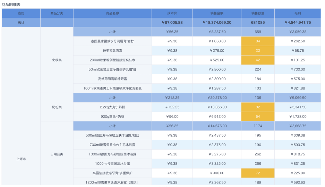The image size is (325, 187).
Task: Click the 商品明细表 table title
Action: 11,4
